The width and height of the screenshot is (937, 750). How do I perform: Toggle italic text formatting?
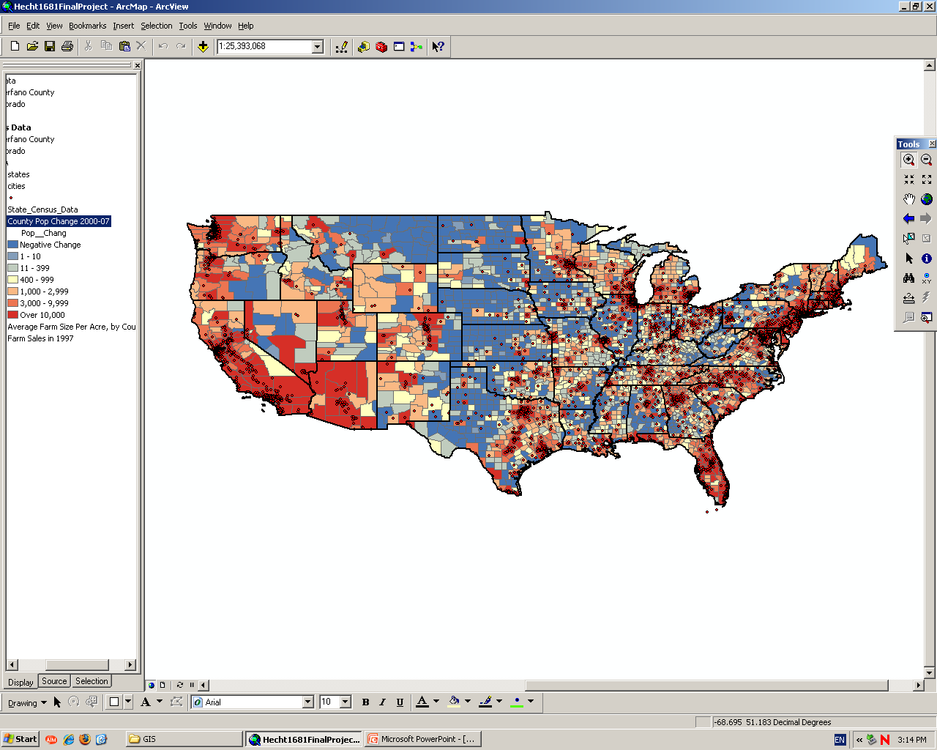pyautogui.click(x=382, y=702)
